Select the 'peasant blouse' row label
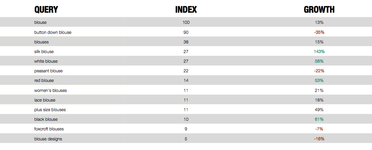This screenshot has height=150, width=372. tap(49, 71)
